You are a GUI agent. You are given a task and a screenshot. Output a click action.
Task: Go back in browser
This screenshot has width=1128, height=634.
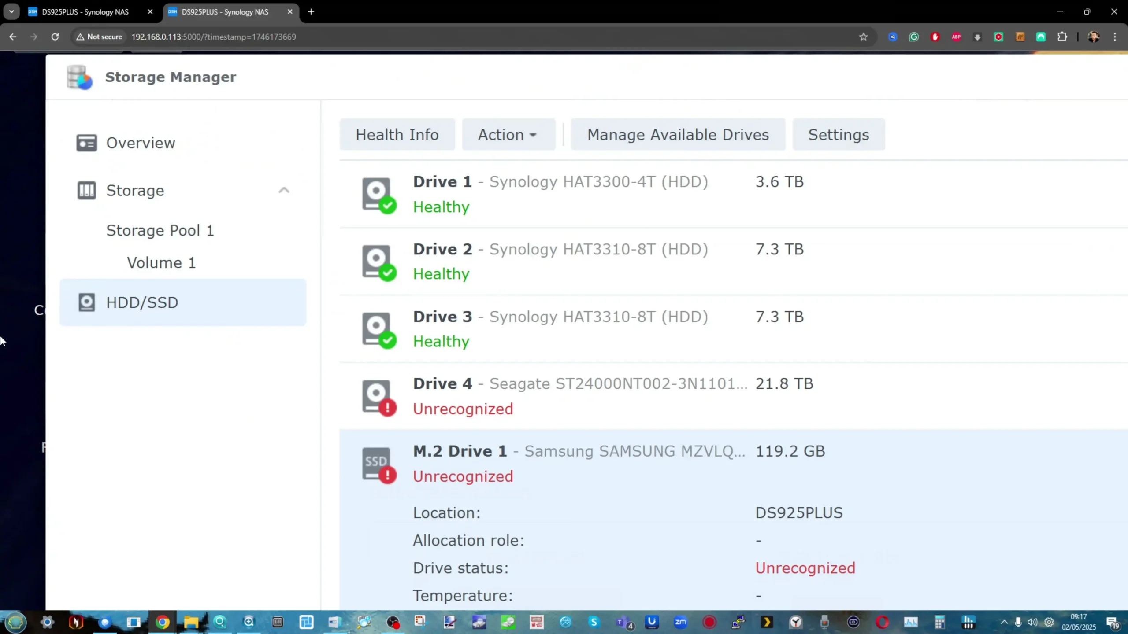[13, 37]
